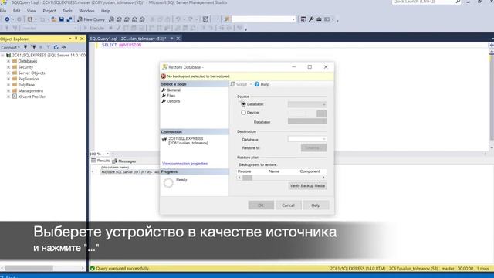Click the Parse checkmark icon
This screenshot has height=278, width=494.
[118, 28]
